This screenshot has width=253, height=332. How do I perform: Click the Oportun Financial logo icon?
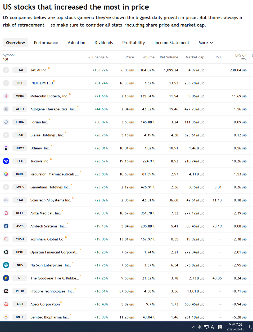(x=6, y=252)
